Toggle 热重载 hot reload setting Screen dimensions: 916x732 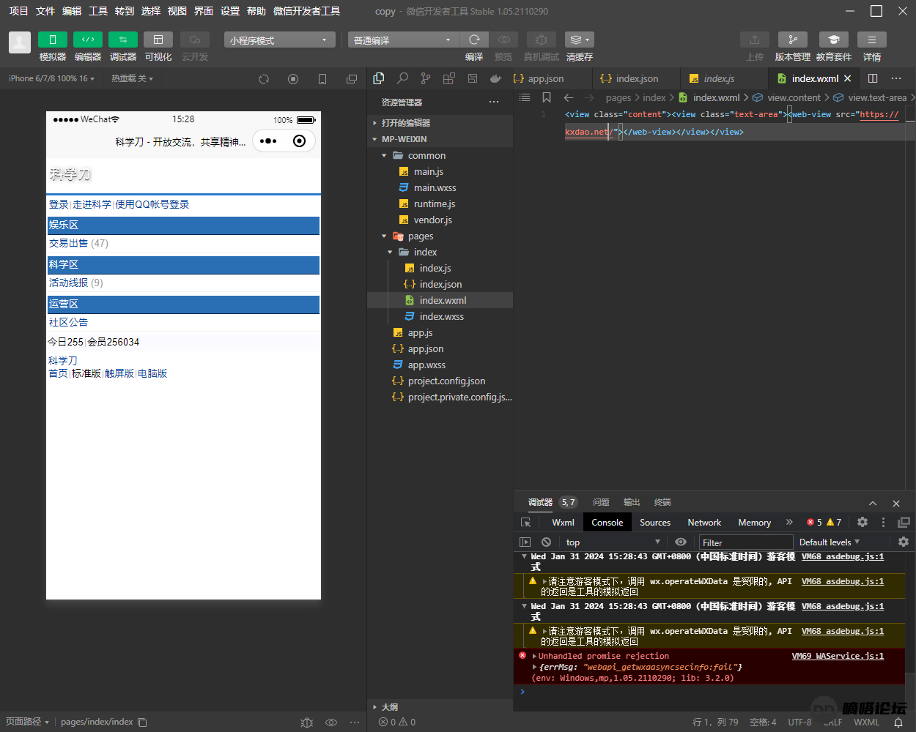[132, 78]
